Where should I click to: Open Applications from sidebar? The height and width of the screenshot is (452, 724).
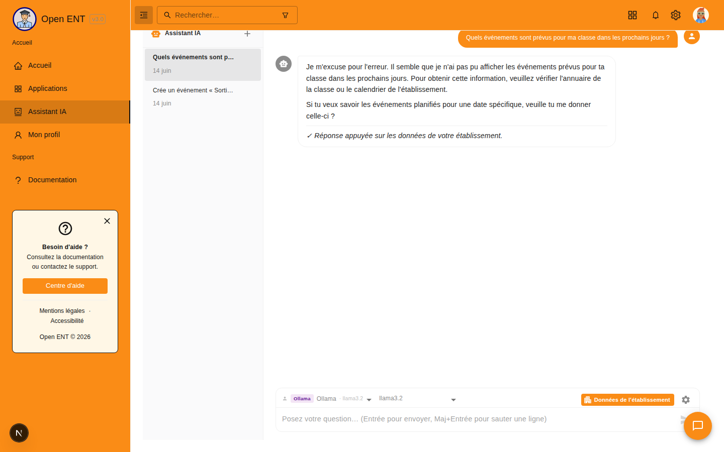(x=65, y=89)
